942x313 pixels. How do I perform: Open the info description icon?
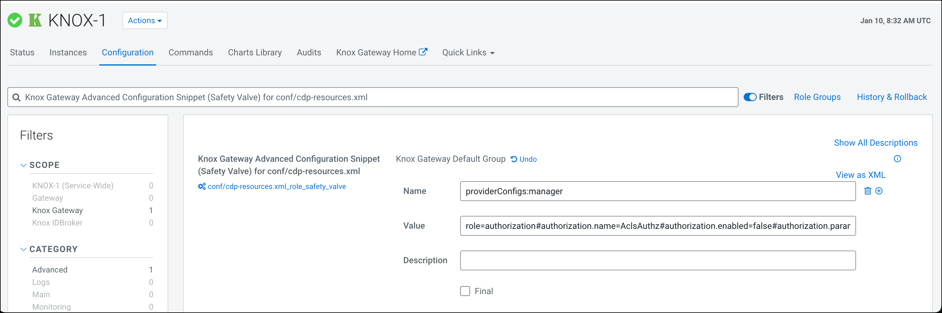897,159
